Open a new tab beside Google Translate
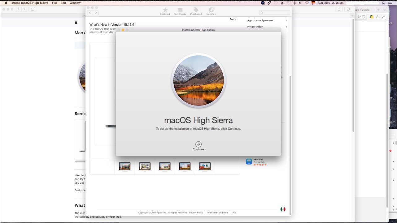This screenshot has width=397, height=223. pyautogui.click(x=378, y=10)
